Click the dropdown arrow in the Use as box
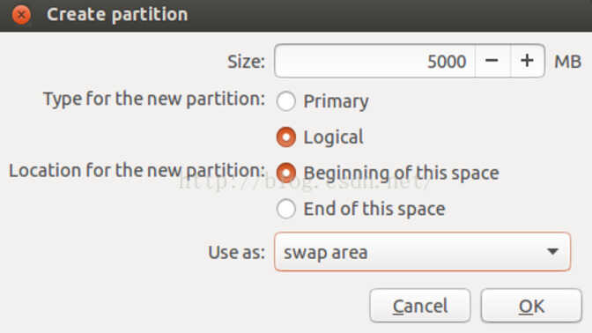592x333 pixels. pyautogui.click(x=552, y=251)
